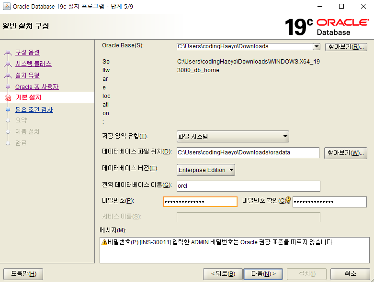Click the 비밀번호 확인 confirm field
This screenshot has width=374, height=282.
(x=329, y=202)
